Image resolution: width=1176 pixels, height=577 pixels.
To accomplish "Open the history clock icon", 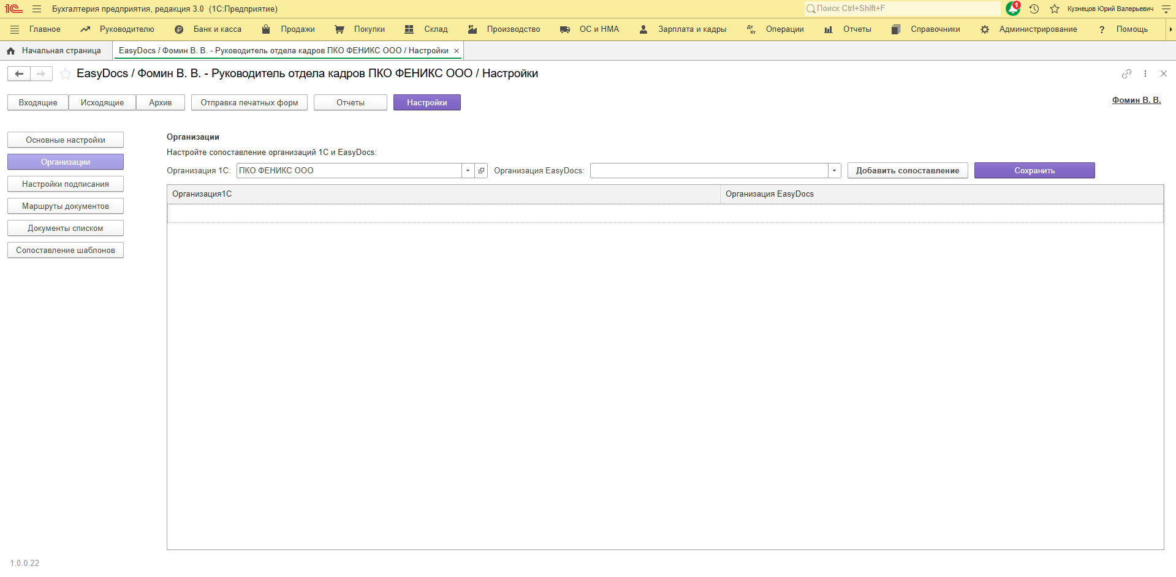I will coord(1034,9).
